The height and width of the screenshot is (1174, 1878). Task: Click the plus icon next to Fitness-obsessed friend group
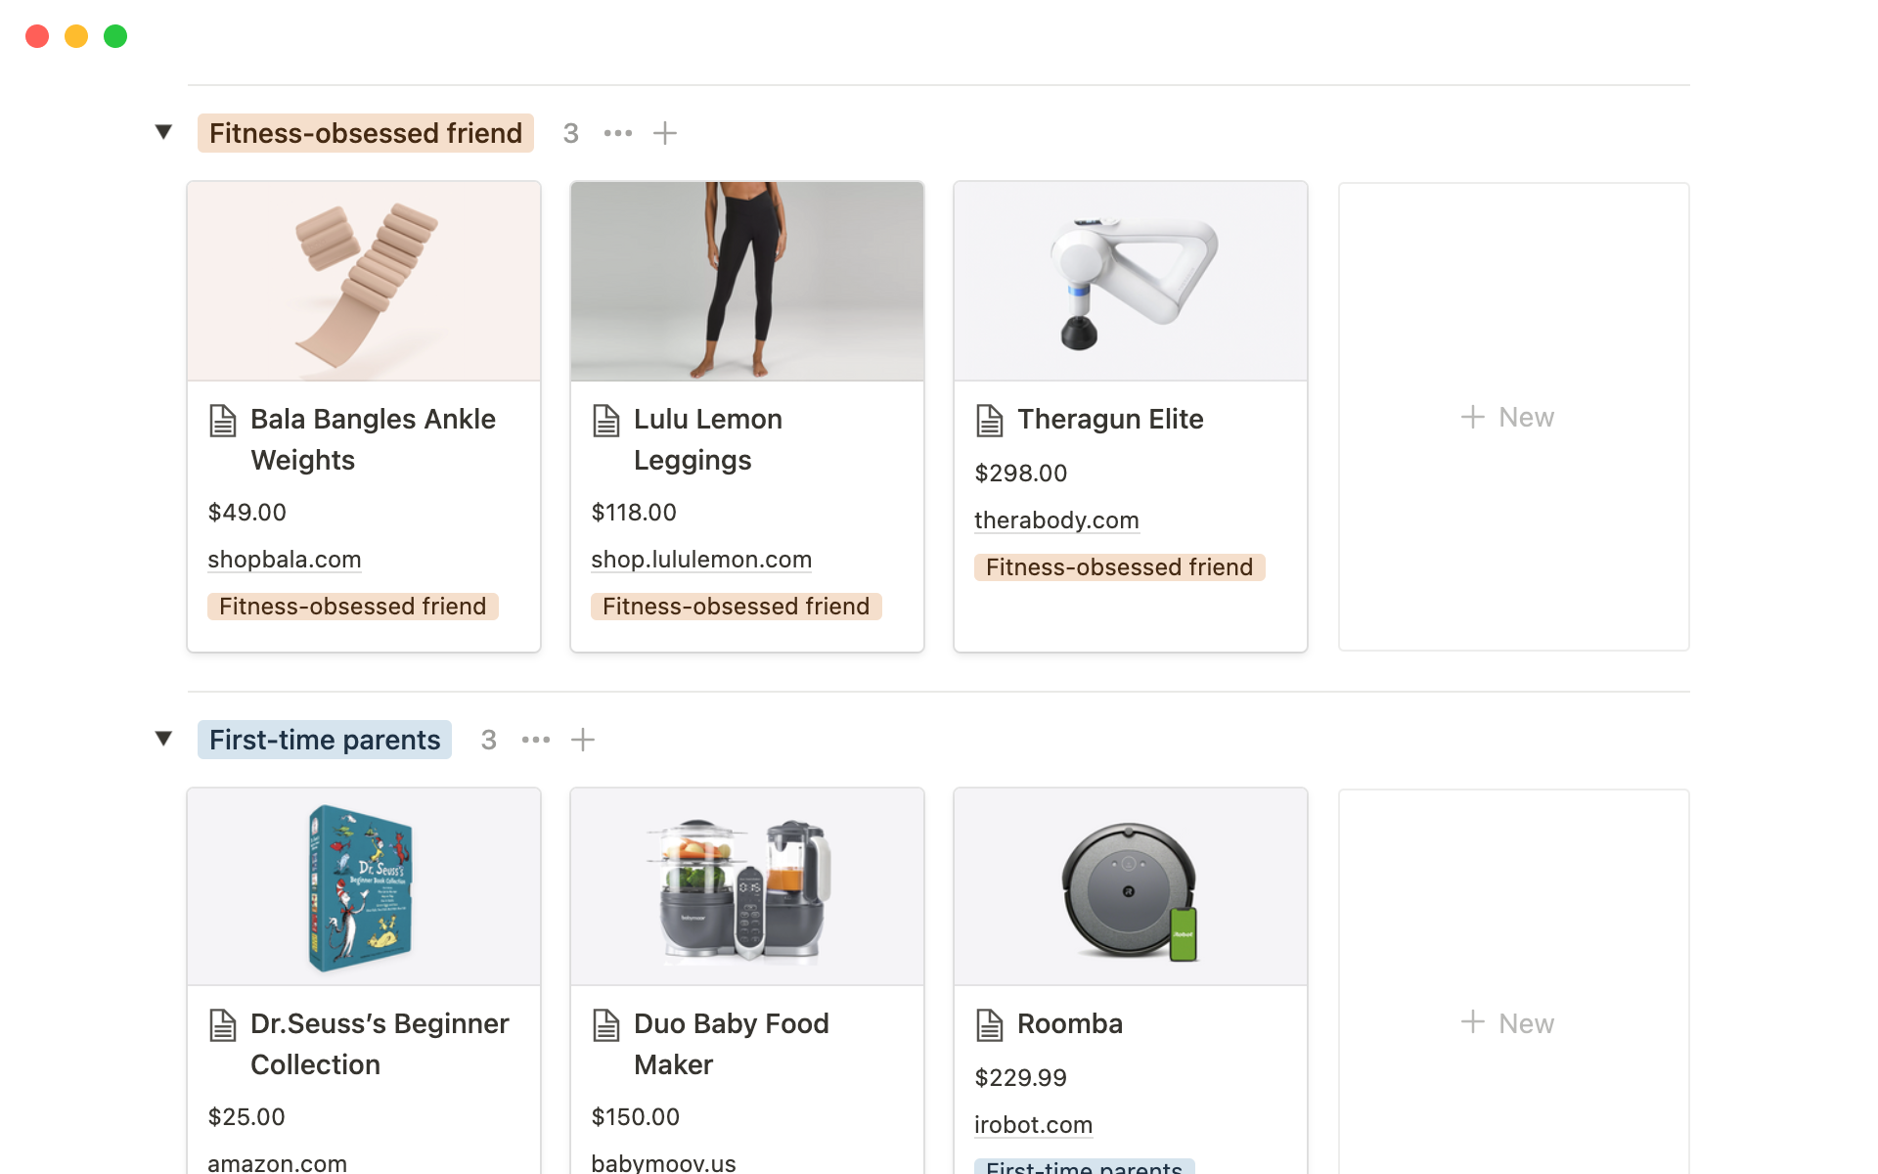click(664, 132)
